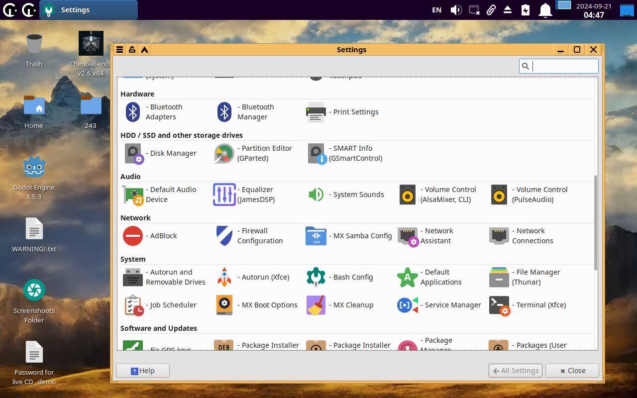
Task: Launch MX Cleanup tool
Action: (316, 305)
